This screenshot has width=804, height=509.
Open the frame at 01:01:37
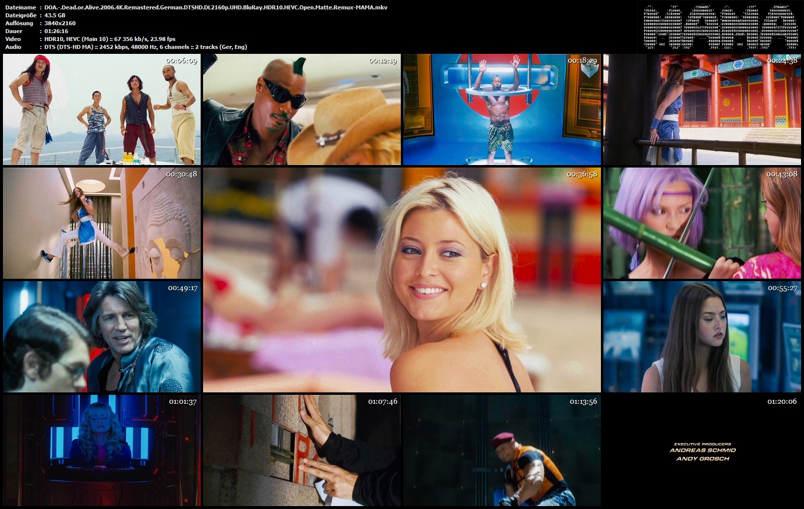pyautogui.click(x=102, y=450)
